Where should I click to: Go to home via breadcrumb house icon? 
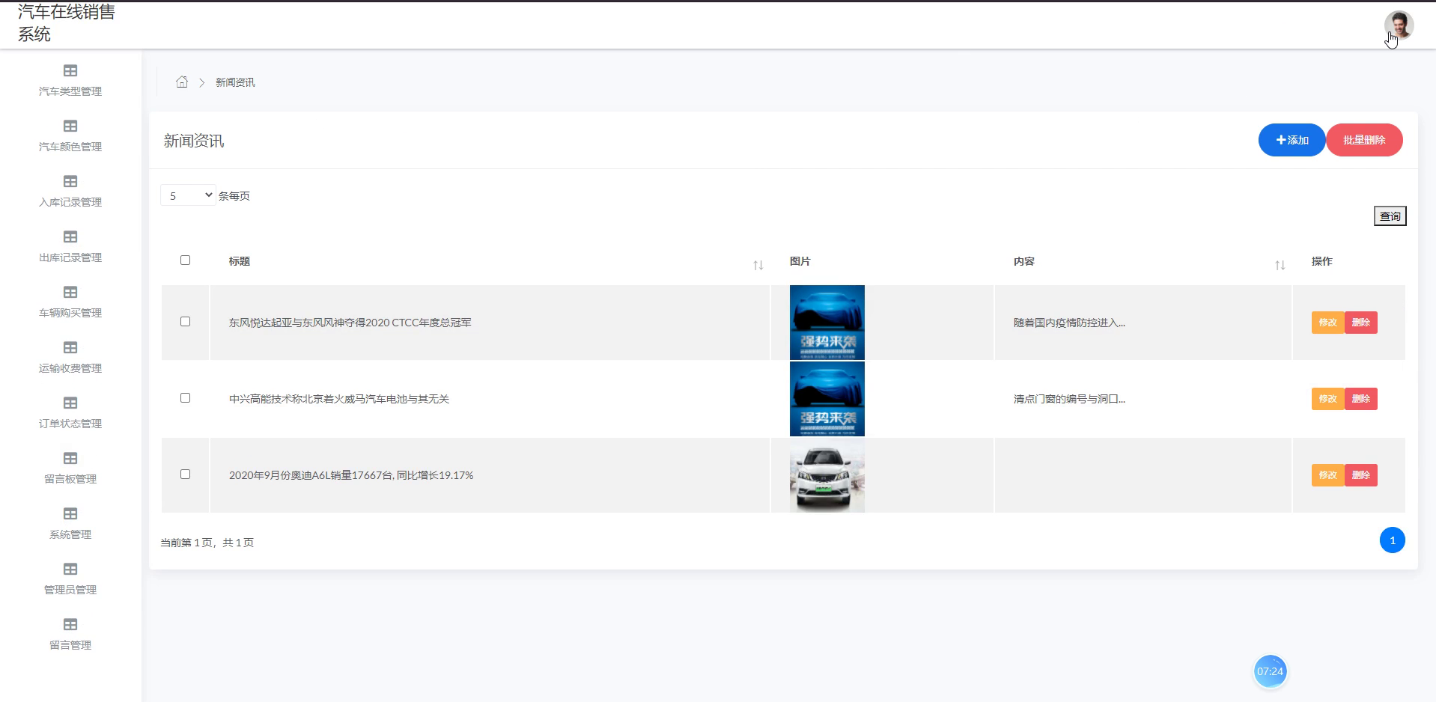pyautogui.click(x=182, y=82)
